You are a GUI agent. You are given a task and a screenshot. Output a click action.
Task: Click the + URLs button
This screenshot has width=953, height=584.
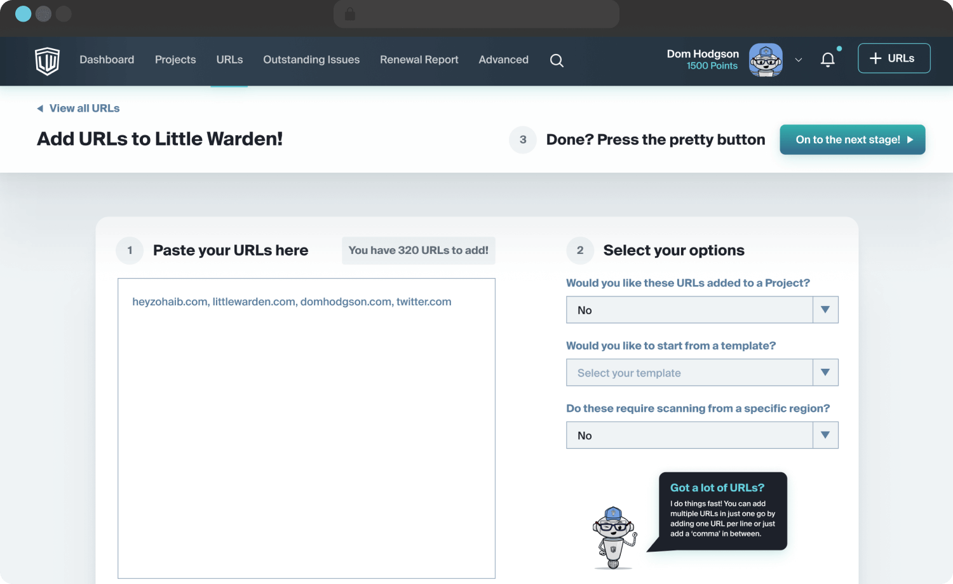coord(894,58)
